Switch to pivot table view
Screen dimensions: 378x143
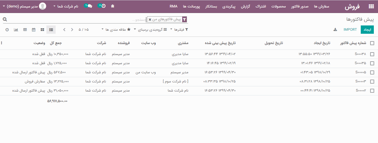coord(25,30)
